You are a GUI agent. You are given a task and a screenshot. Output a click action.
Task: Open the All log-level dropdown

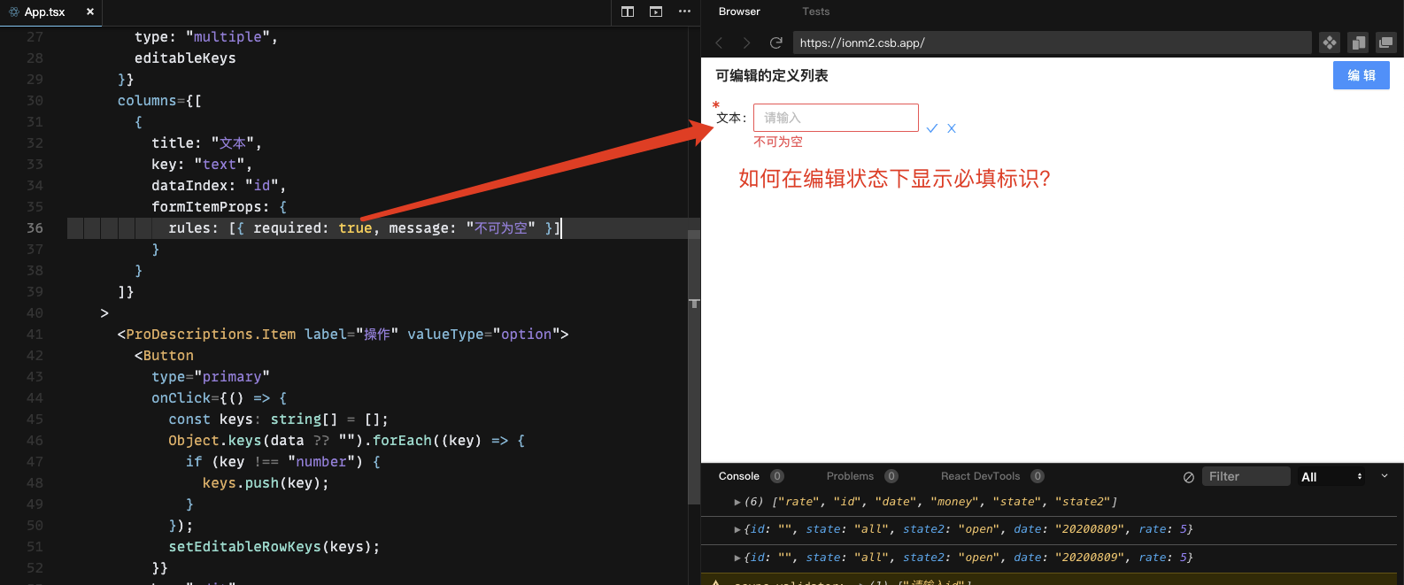[x=1331, y=476]
